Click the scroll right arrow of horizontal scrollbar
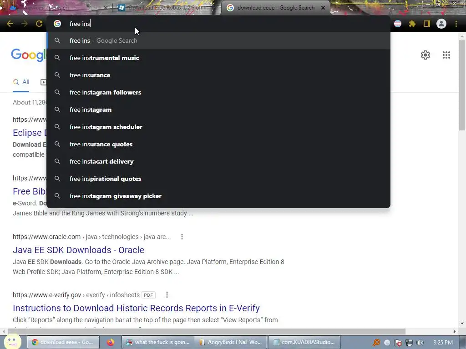Image resolution: width=466 pixels, height=349 pixels. (x=455, y=331)
